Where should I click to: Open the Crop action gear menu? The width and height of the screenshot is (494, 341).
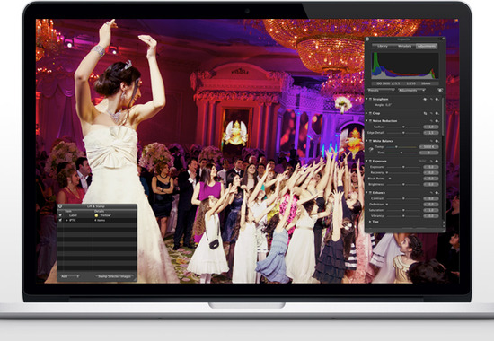(437, 113)
